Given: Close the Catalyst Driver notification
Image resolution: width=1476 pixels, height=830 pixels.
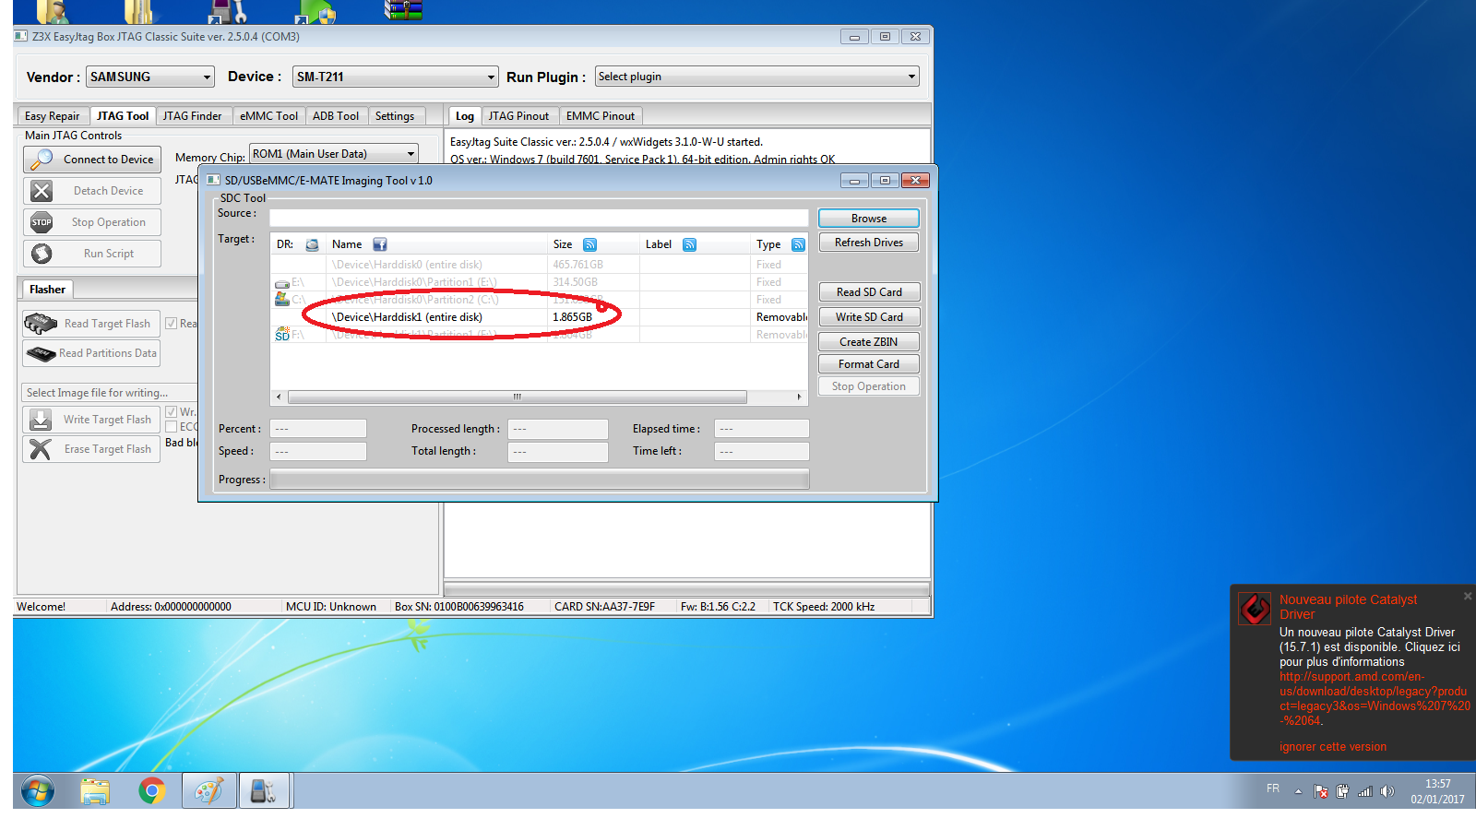Looking at the screenshot, I should tap(1468, 596).
